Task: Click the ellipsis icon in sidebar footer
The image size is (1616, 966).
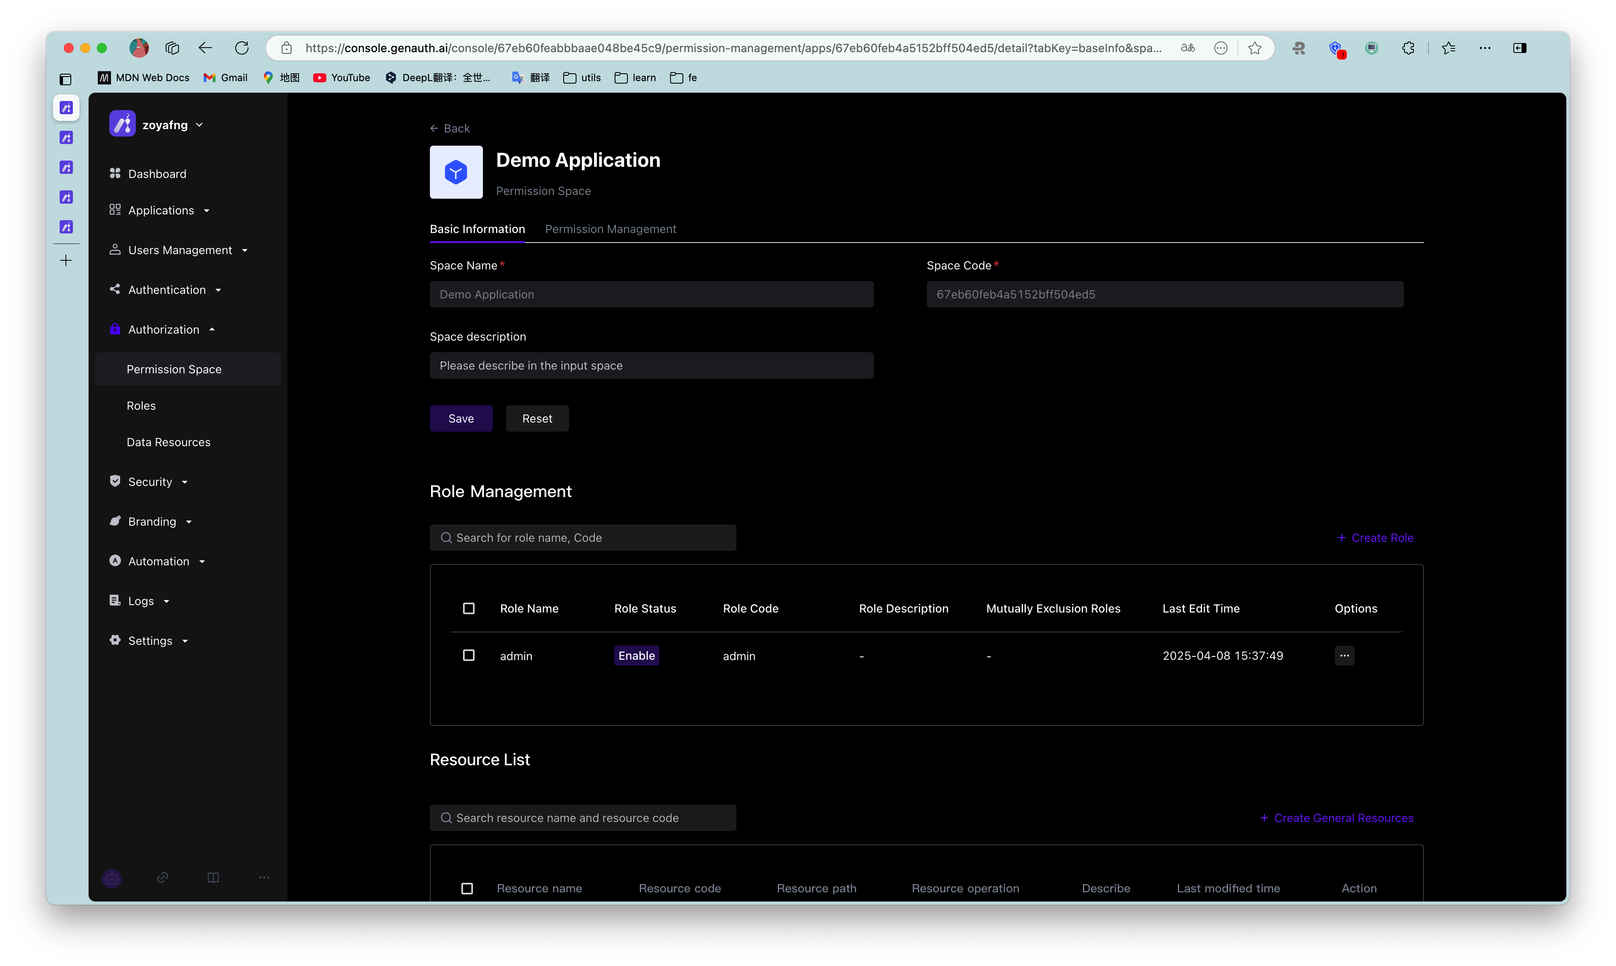Action: tap(264, 877)
